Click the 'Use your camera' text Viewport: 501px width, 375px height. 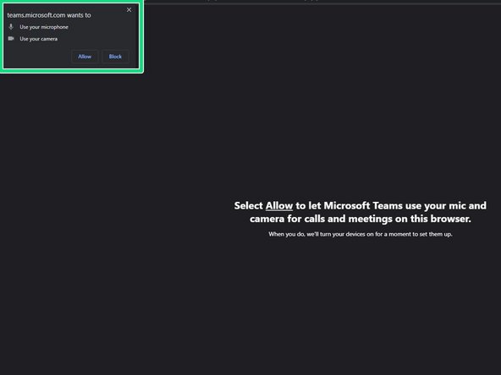(x=39, y=39)
